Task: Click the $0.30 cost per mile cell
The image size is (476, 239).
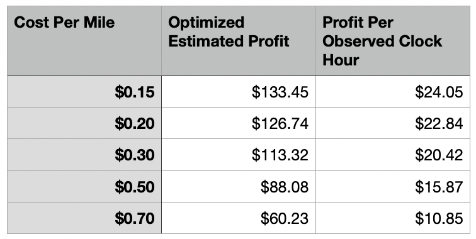Action: [84, 155]
